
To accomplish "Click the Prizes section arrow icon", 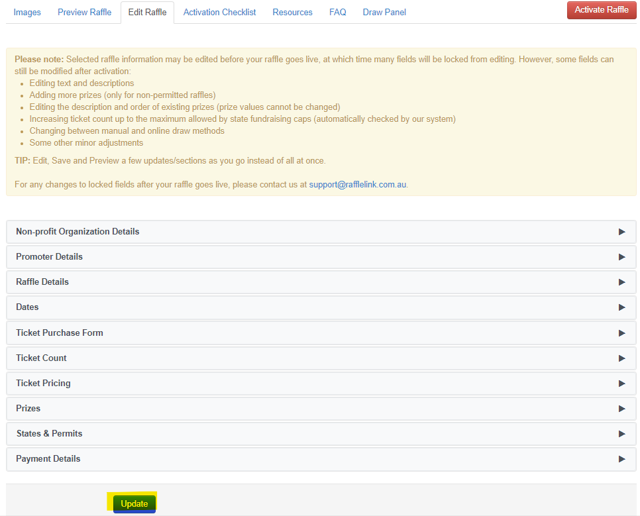I will click(621, 409).
